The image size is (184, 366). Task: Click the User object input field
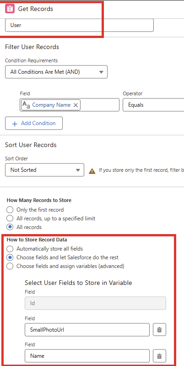coord(79,25)
